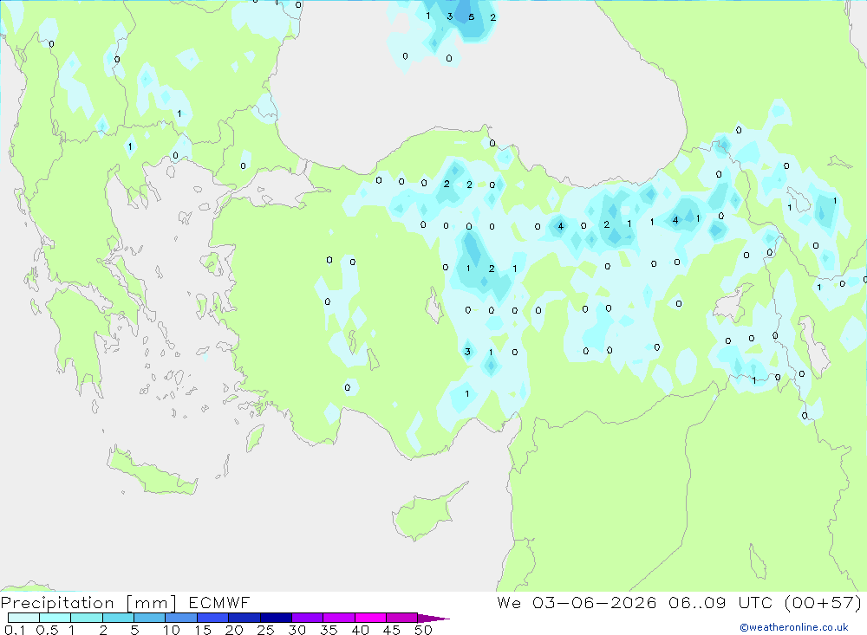Select the 35–40 mm purple legend swatch
The width and height of the screenshot is (867, 635).
pyautogui.click(x=339, y=618)
